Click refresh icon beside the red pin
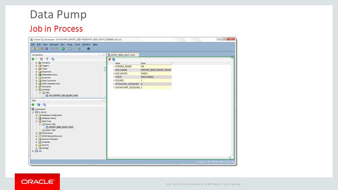 coord(114,59)
